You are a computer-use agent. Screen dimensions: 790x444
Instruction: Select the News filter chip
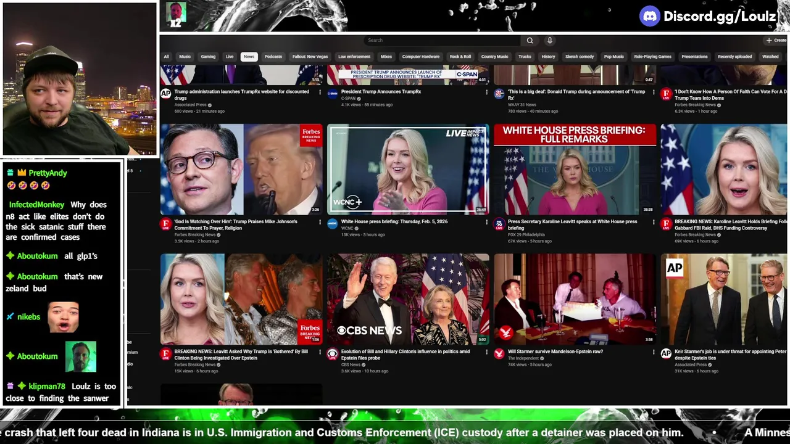point(249,57)
